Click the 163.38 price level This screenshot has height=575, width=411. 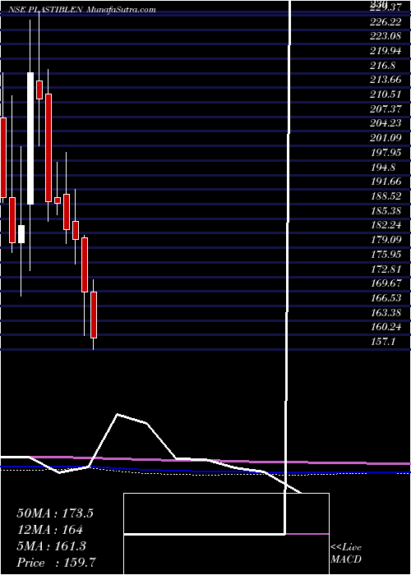pos(387,313)
